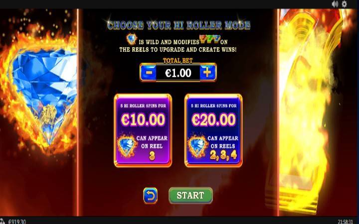Viewport: 359px width, 224px height.
Task: Select the €20.00 Hi Roller option
Action: (213, 130)
